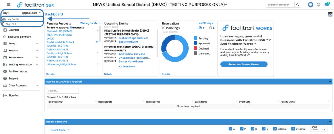Click the search magnifier button
Screen dimensions: 334x134
click(298, 5)
